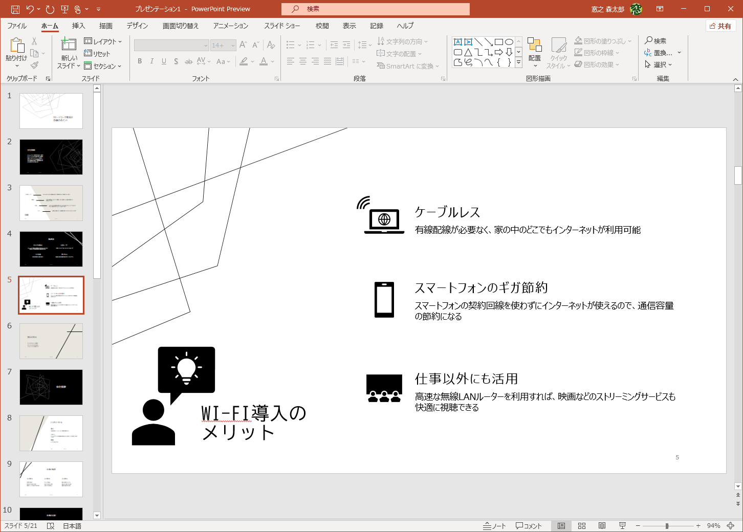Select the format painter brush icon
The image size is (743, 532).
point(35,64)
